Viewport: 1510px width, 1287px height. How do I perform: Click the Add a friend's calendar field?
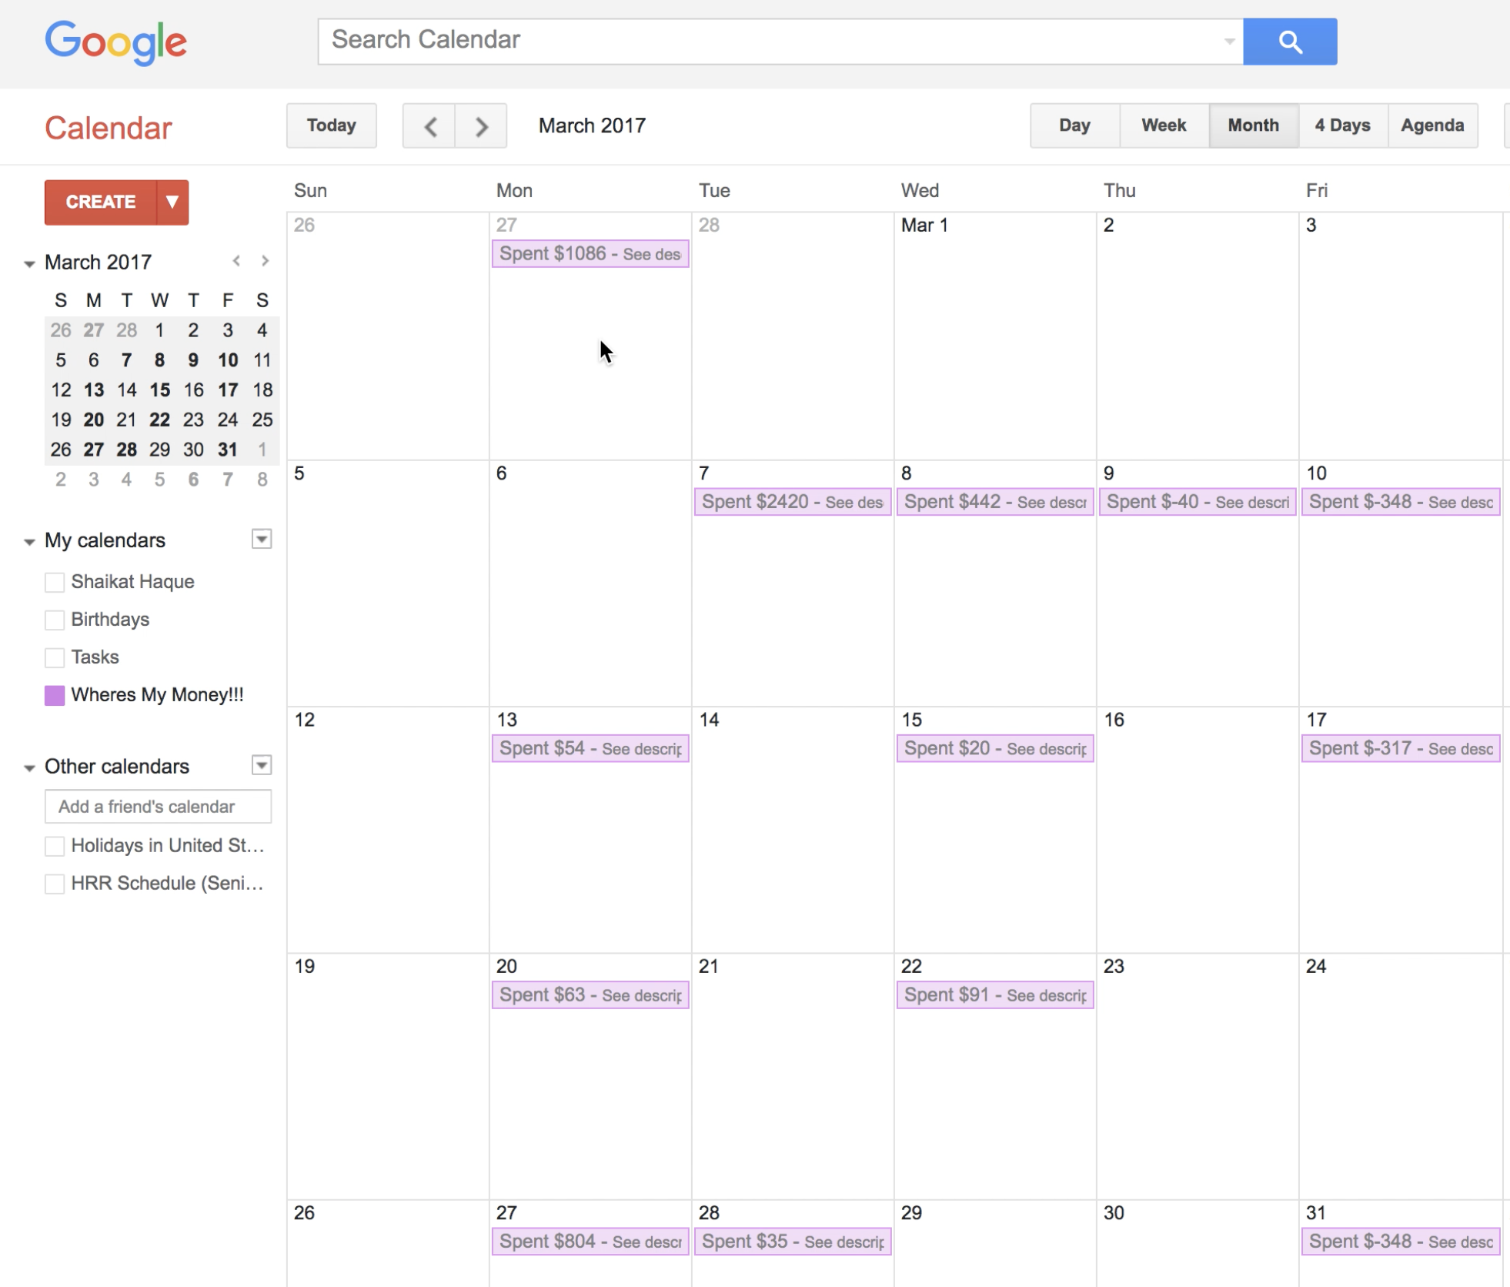(158, 806)
